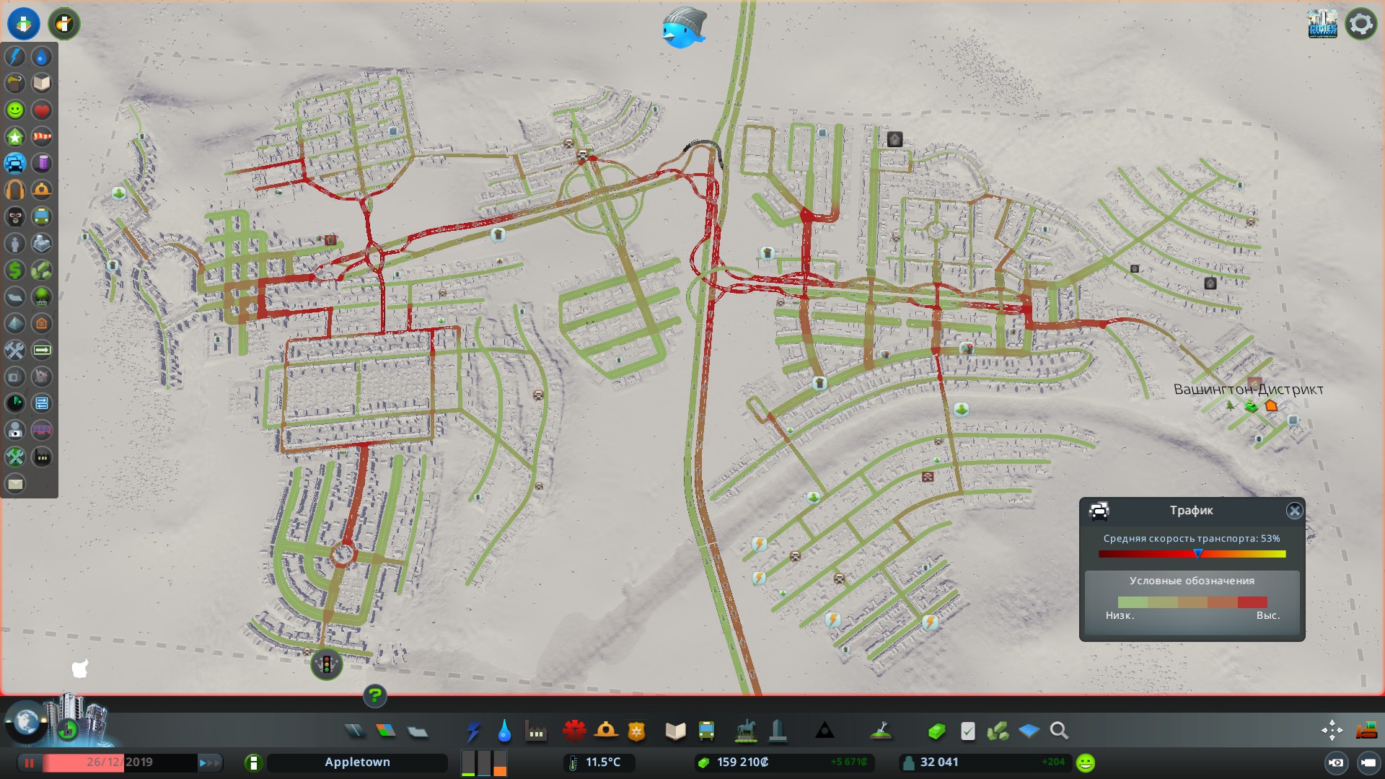
Task: Click the RCI demand bars
Action: [484, 762]
